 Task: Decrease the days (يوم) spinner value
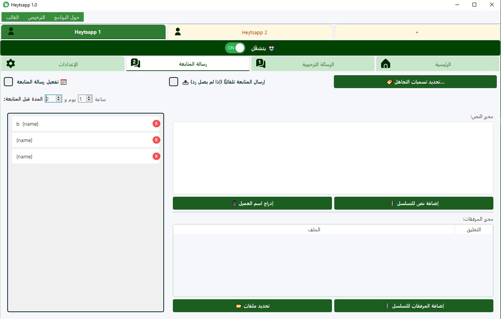tap(59, 101)
